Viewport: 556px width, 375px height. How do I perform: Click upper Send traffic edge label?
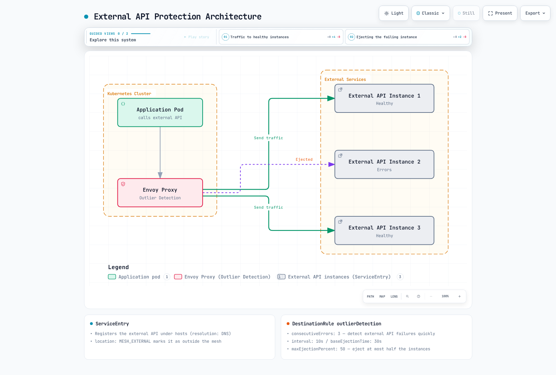click(x=268, y=138)
